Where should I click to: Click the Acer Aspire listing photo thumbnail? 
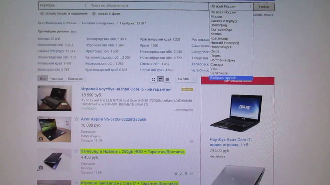(54, 129)
